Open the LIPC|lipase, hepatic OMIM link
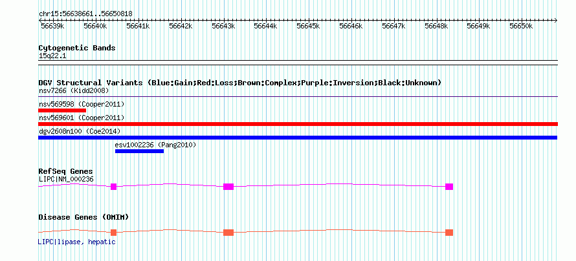 [77, 242]
